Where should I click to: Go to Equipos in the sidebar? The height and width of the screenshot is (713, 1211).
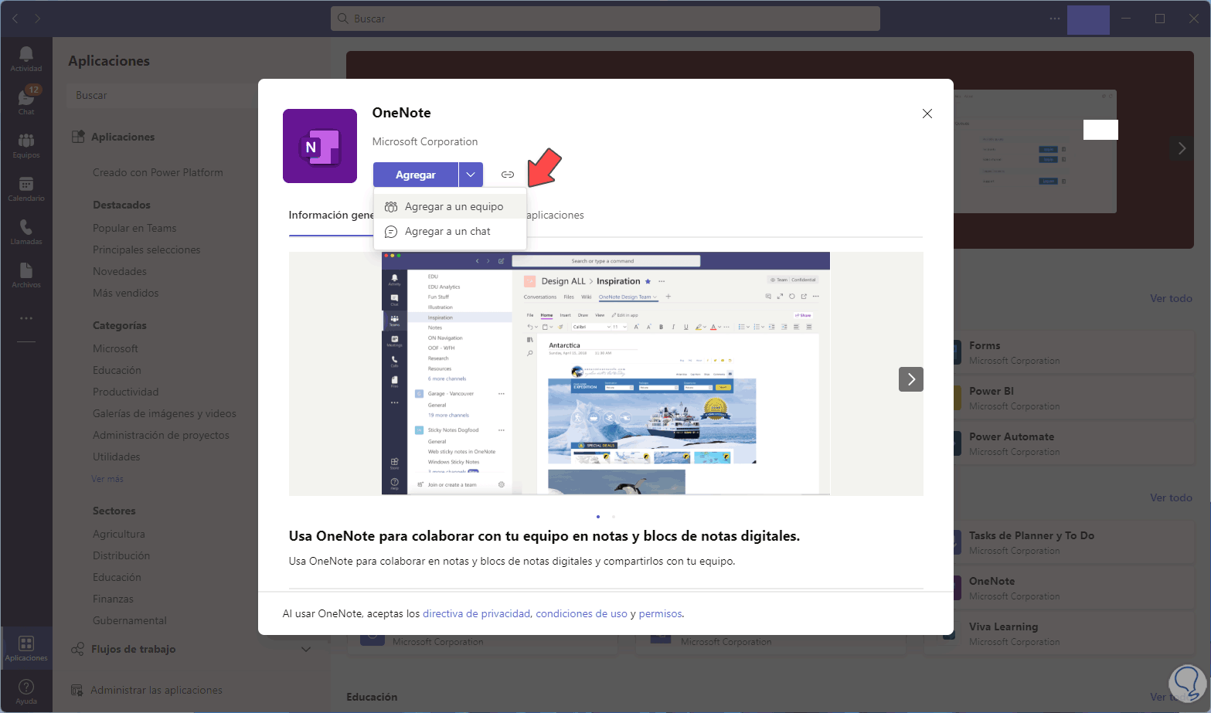[26, 144]
